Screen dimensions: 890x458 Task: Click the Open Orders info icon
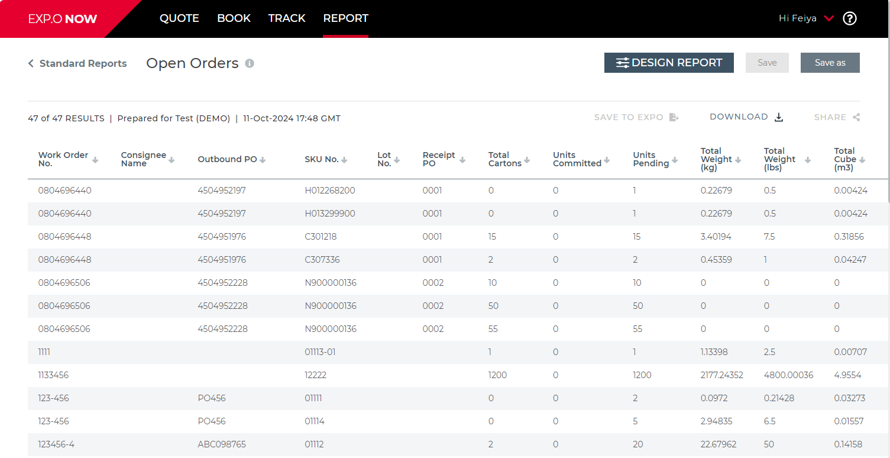coord(250,63)
